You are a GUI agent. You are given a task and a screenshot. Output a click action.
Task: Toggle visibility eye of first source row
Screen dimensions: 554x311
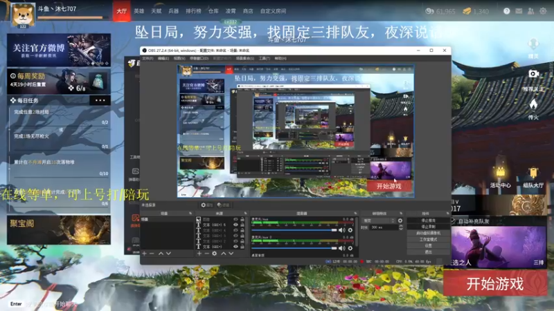point(235,219)
